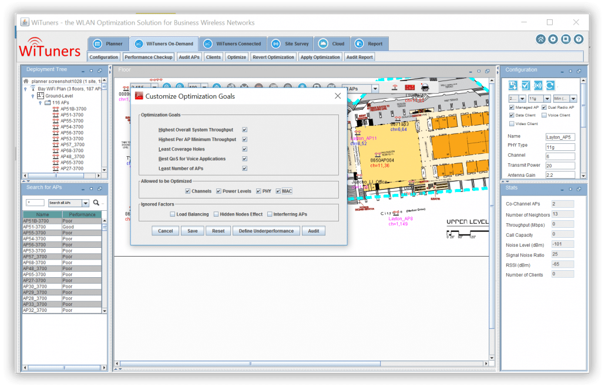This screenshot has height=387, width=605.
Task: Check the Voice Client option
Action: (544, 115)
